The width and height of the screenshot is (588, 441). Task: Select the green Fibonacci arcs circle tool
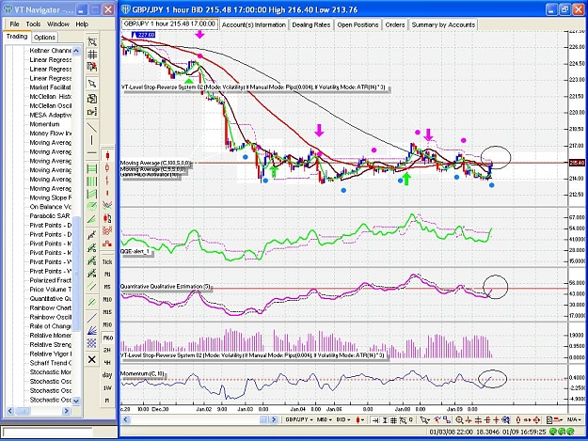(92, 207)
